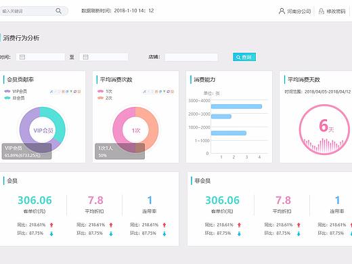Click the 6天 circular gauge
Image resolution: width=352 pixels, height=264 pixels.
pyautogui.click(x=324, y=129)
